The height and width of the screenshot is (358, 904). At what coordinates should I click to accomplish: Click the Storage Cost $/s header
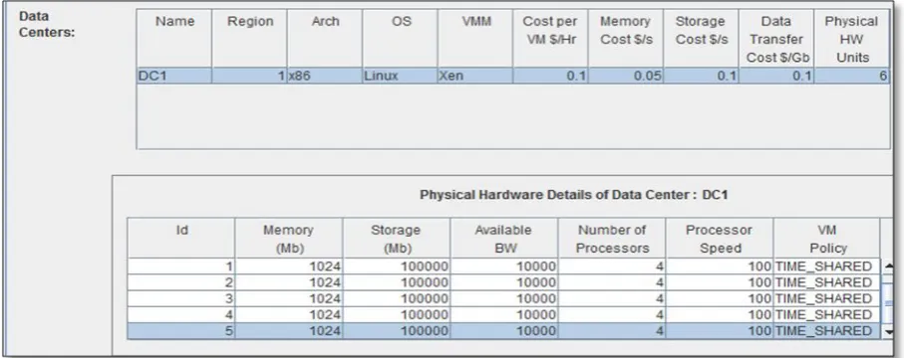pyautogui.click(x=701, y=39)
